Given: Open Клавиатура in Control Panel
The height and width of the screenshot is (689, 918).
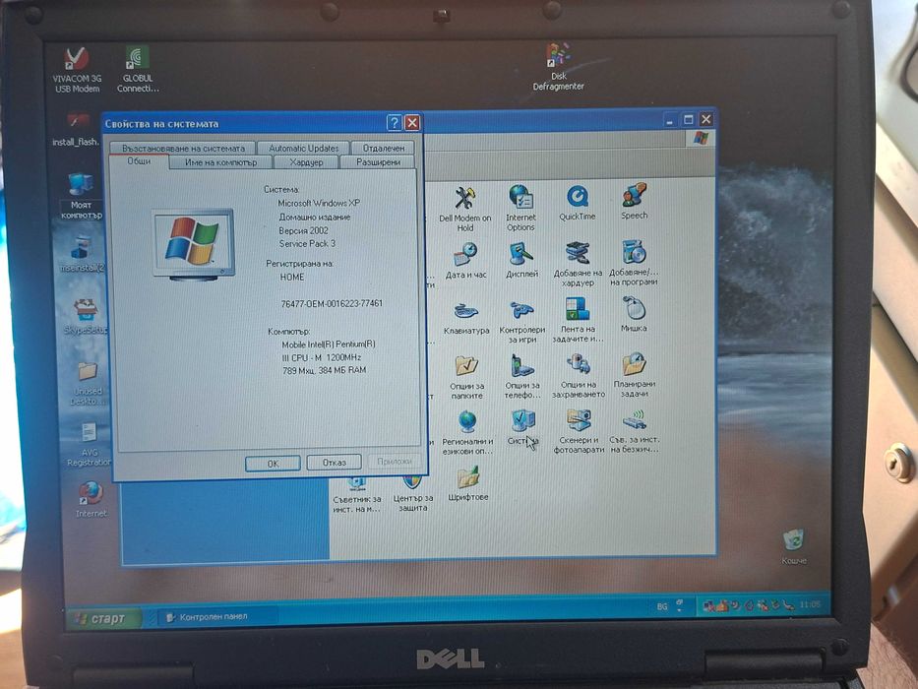Looking at the screenshot, I should click(466, 318).
